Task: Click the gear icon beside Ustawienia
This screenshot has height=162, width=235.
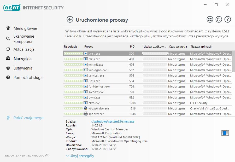Action: click(x=8, y=68)
